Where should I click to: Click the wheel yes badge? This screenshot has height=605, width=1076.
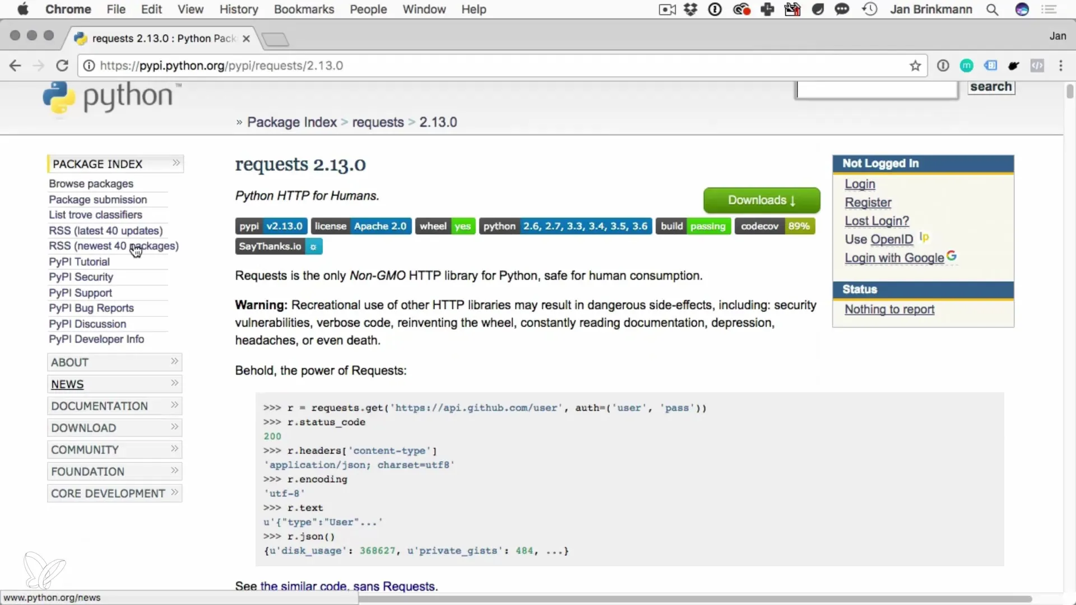(446, 226)
